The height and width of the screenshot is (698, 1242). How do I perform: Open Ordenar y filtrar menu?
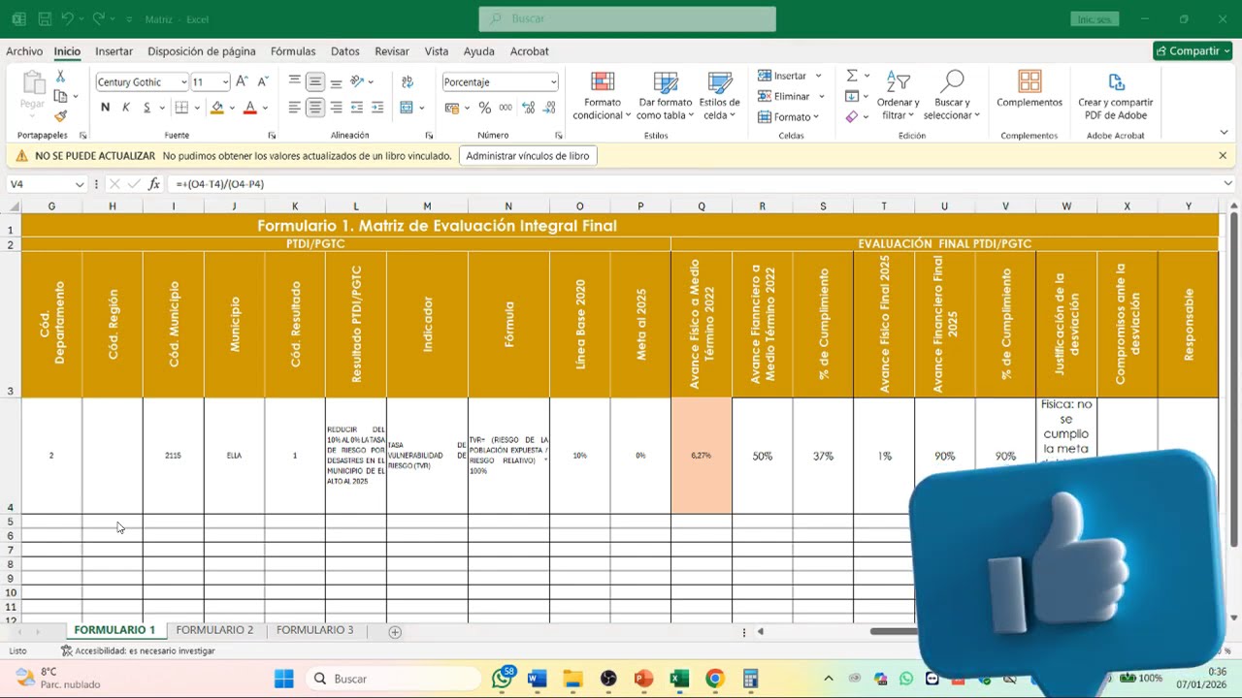899,96
